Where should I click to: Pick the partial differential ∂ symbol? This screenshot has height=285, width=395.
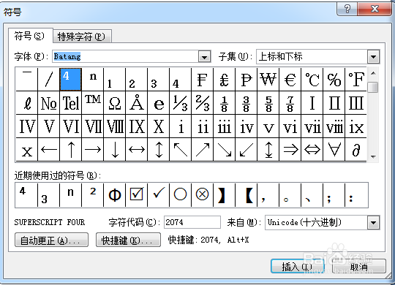(x=355, y=150)
